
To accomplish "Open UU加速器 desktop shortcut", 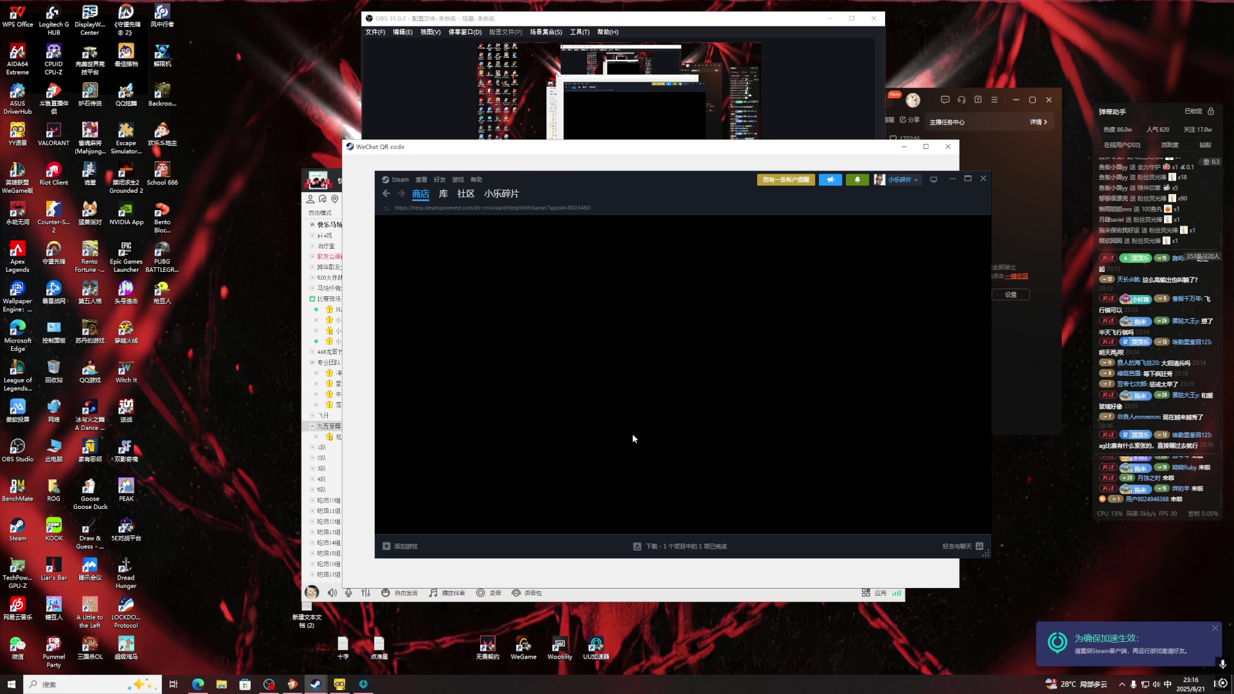I will pyautogui.click(x=596, y=648).
